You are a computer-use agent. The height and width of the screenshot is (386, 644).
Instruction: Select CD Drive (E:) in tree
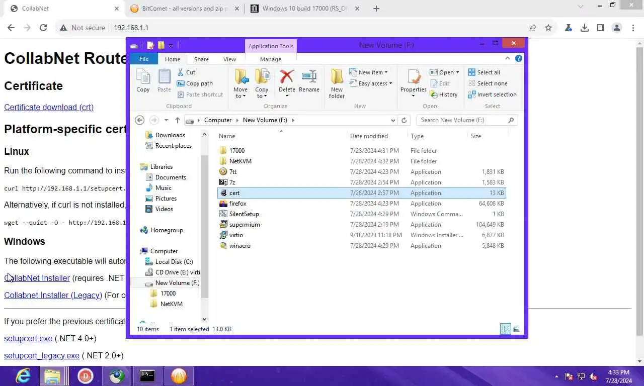coord(172,272)
